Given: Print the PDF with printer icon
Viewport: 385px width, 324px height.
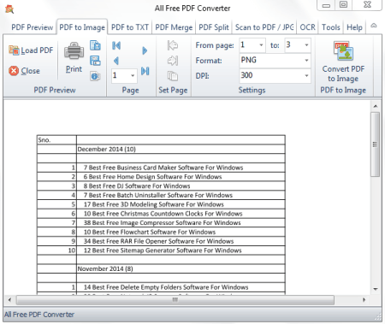Looking at the screenshot, I should (x=74, y=57).
